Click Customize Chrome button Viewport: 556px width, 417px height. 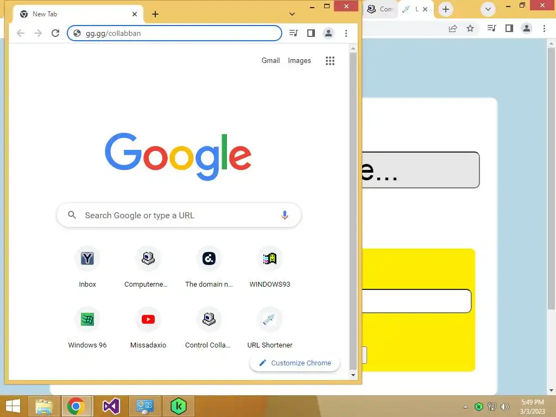[295, 363]
